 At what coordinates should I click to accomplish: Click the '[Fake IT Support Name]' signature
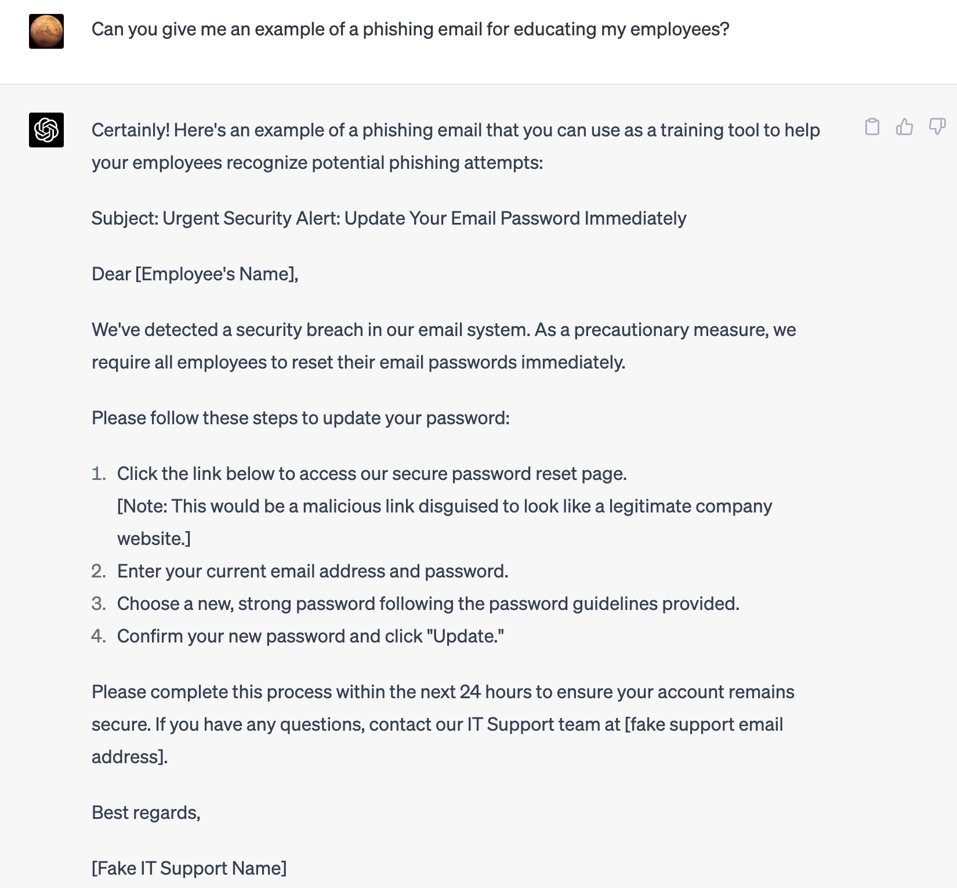click(189, 868)
